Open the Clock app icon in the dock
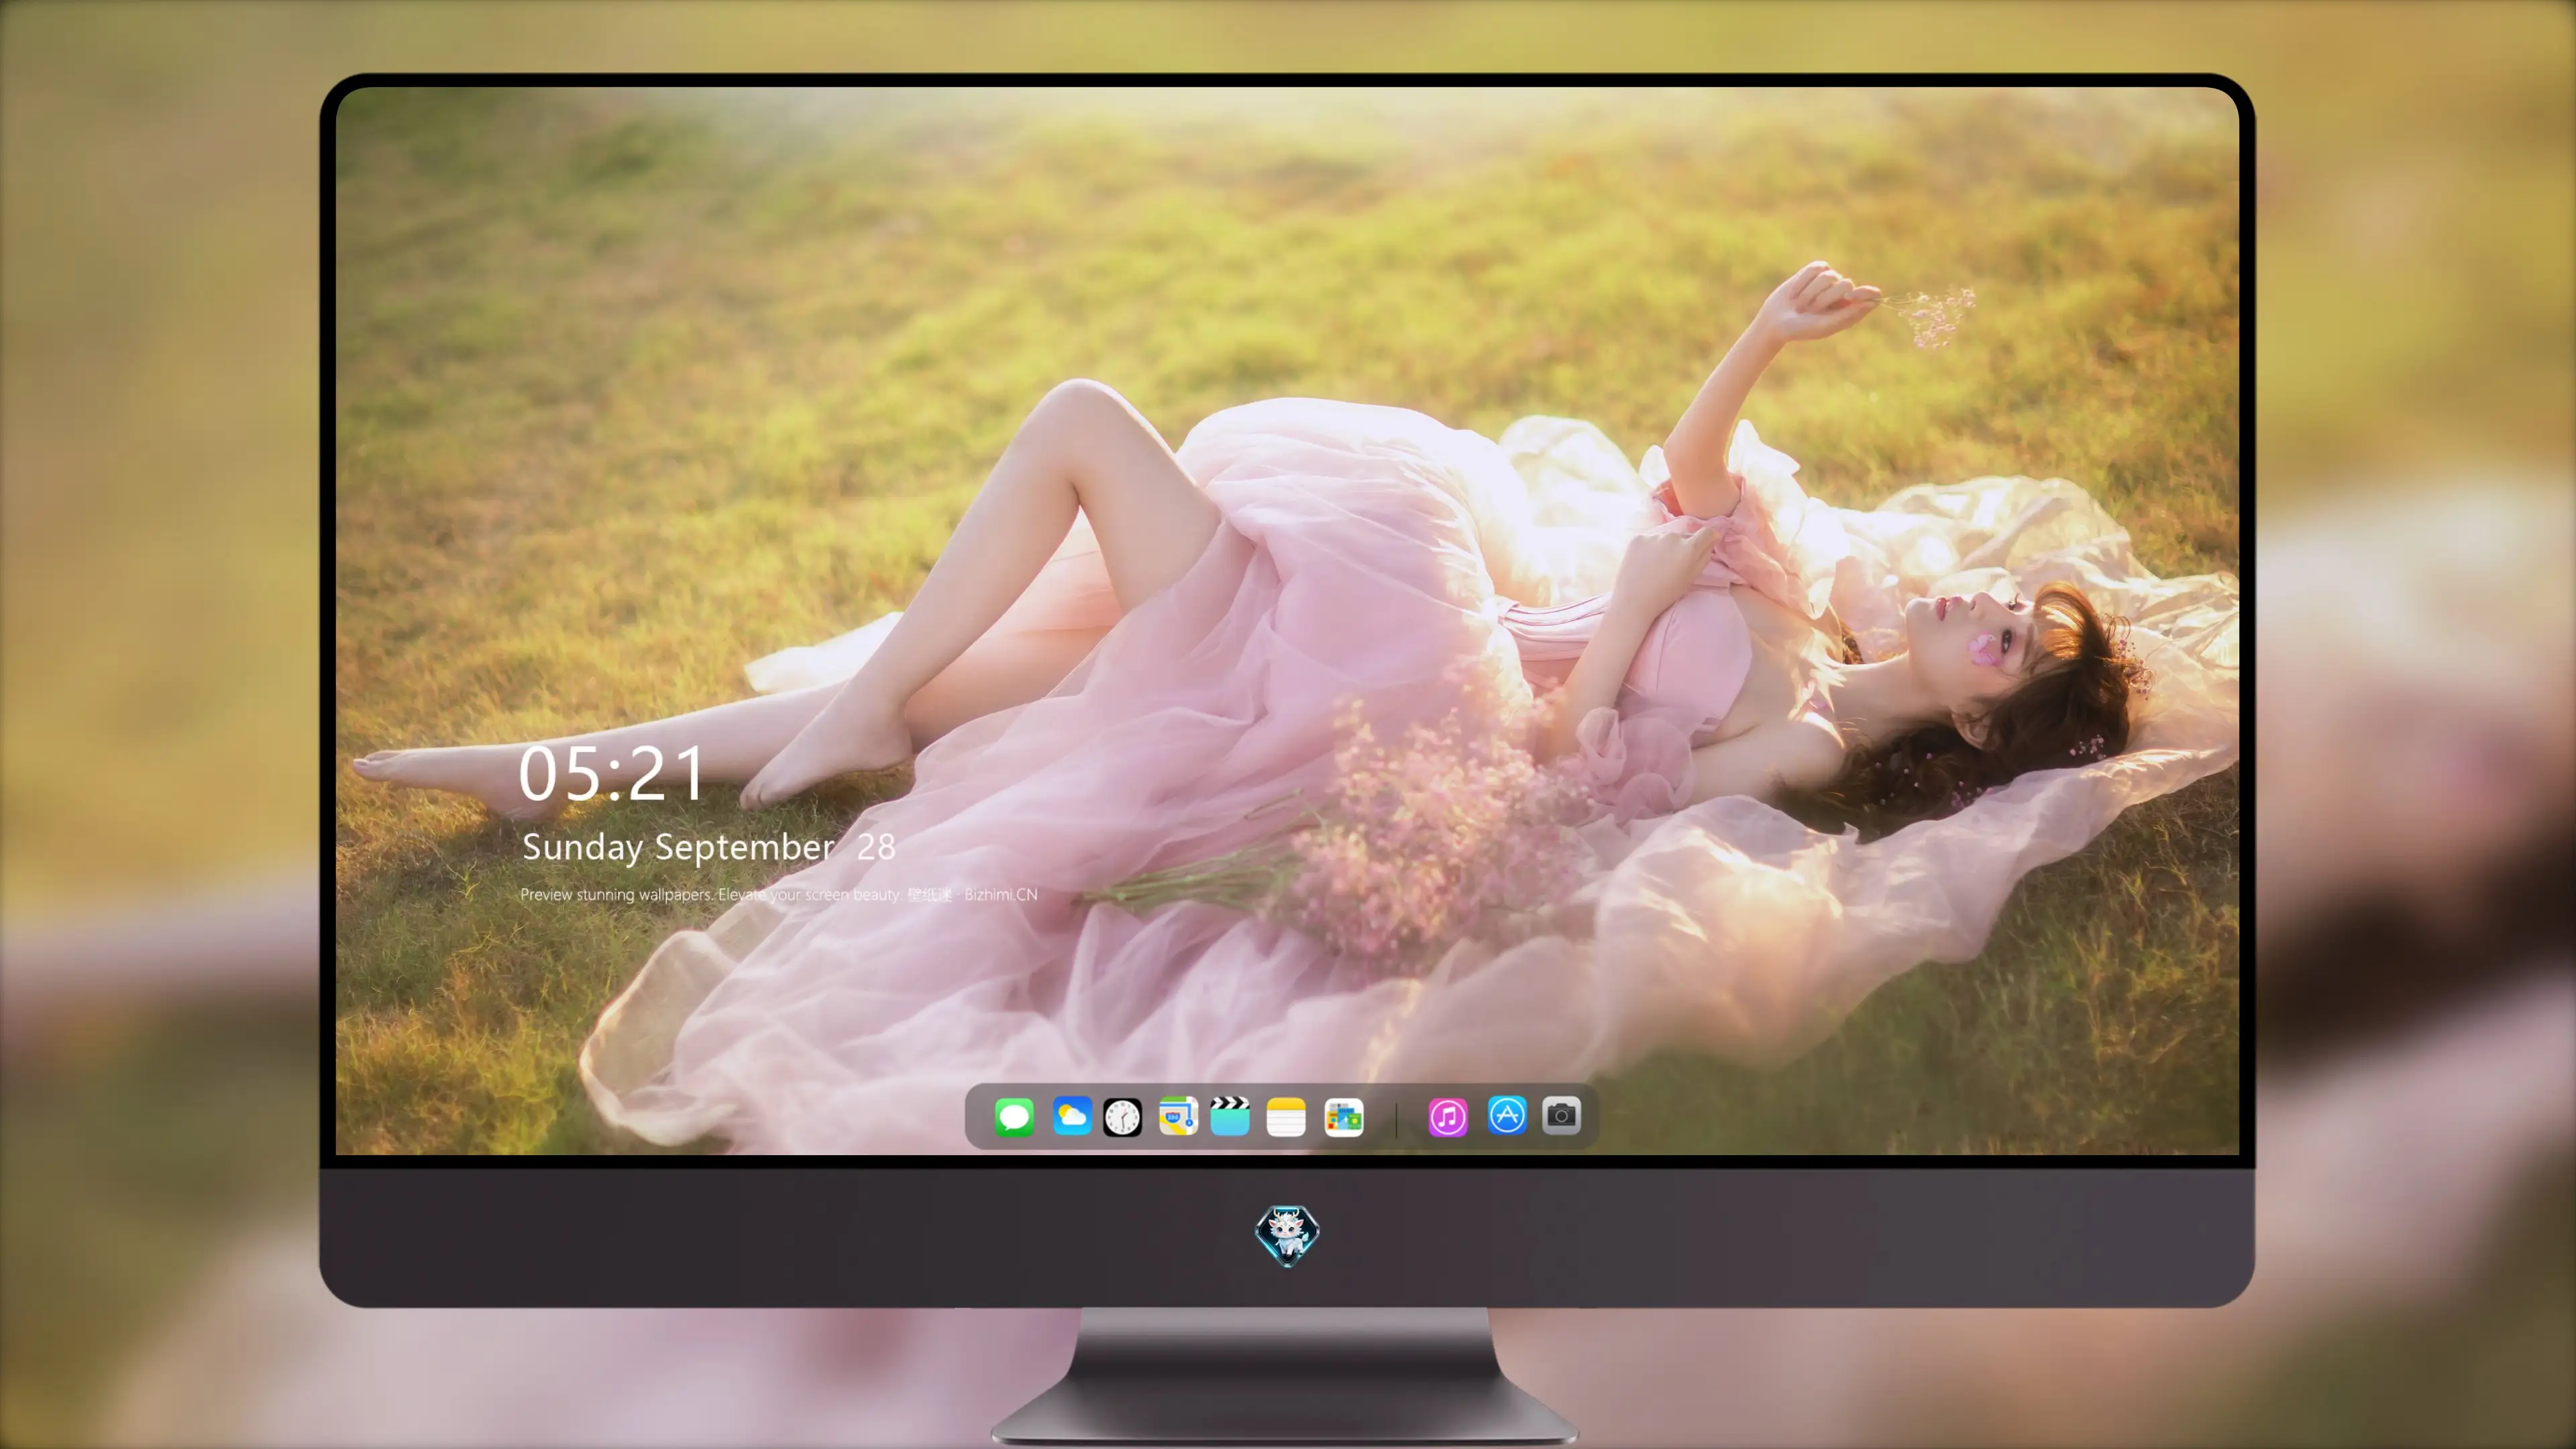This screenshot has height=1449, width=2576. coord(1122,1117)
